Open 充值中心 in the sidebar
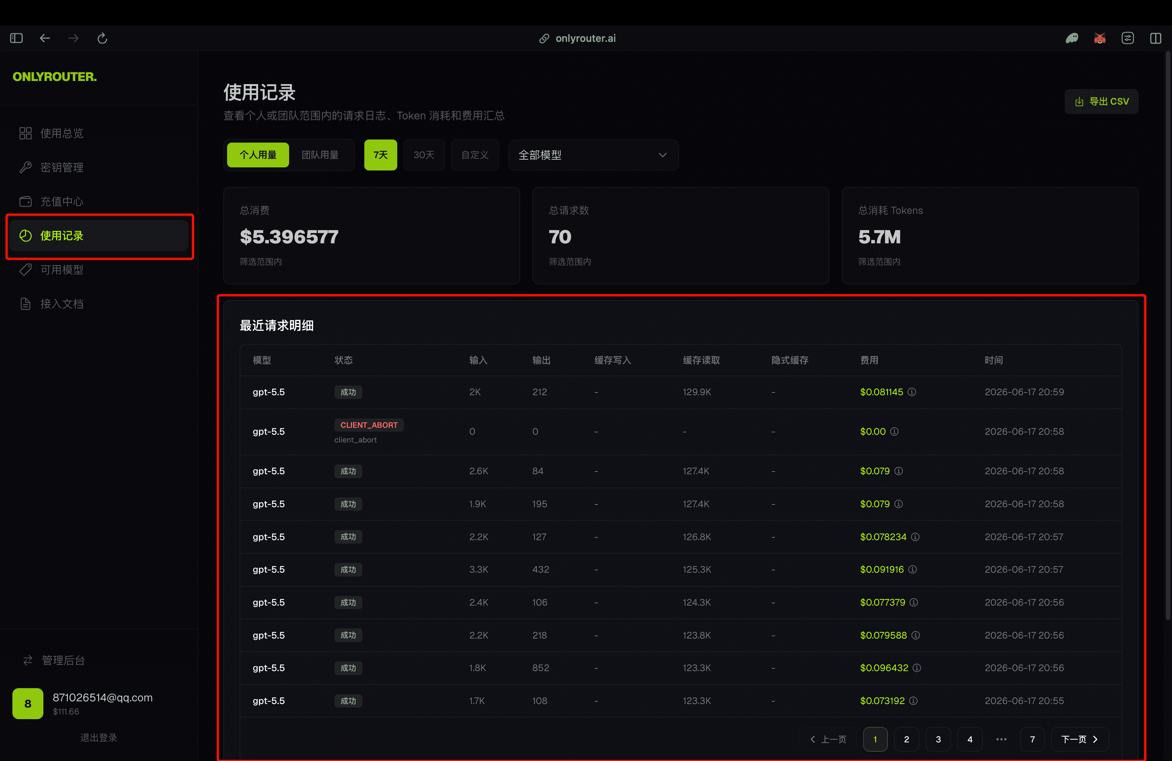 pos(98,201)
